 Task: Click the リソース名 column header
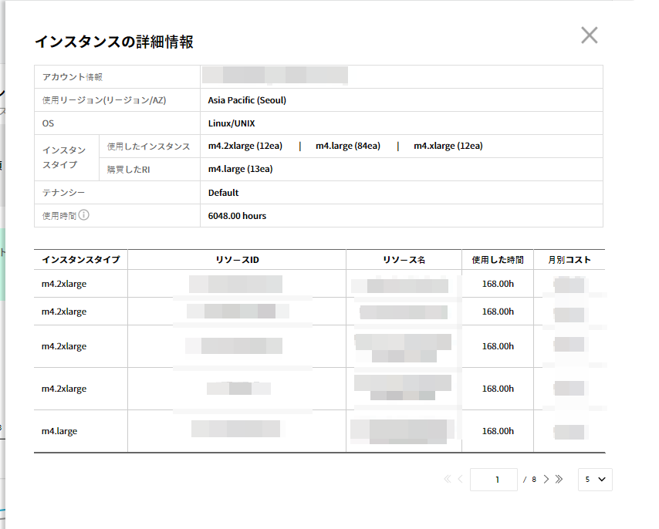tap(404, 260)
